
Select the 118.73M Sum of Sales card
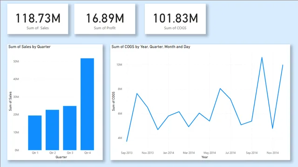(38, 19)
